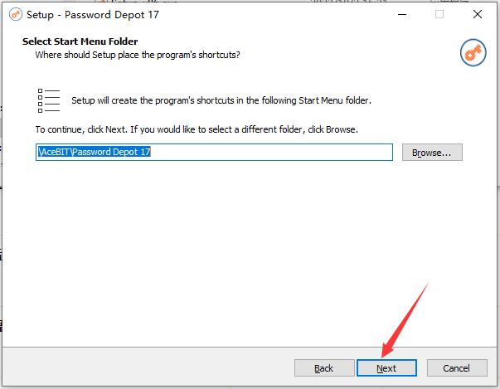The image size is (500, 389).
Task: Cancel the Password Depot setup
Action: [457, 368]
